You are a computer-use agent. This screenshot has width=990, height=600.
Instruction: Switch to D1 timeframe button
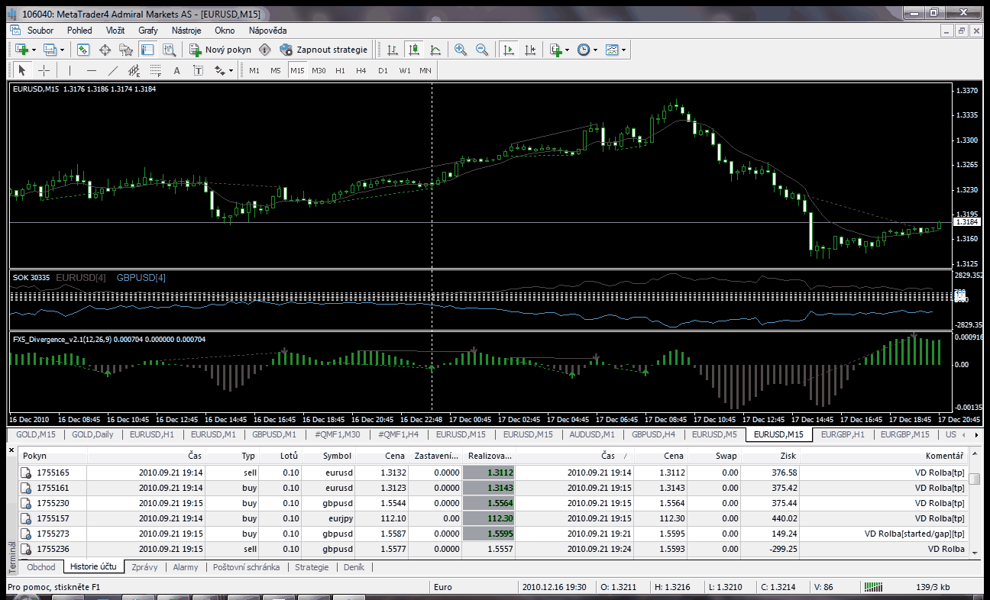click(x=383, y=70)
